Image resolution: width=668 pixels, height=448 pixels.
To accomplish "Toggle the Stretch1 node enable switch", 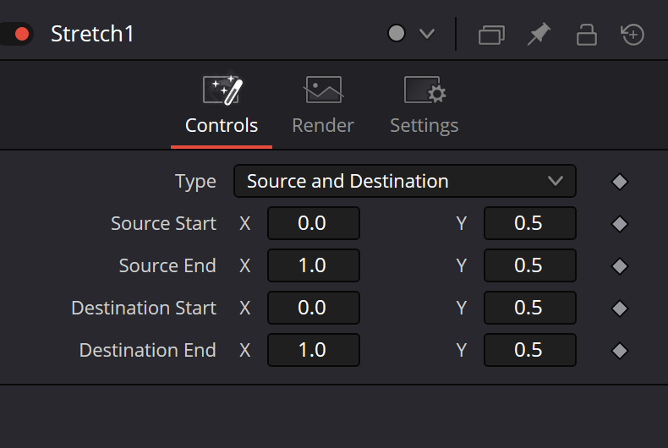I will pyautogui.click(x=16, y=34).
